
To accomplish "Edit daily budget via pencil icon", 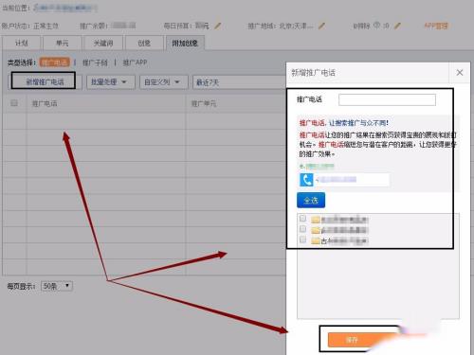I will 218,26.
